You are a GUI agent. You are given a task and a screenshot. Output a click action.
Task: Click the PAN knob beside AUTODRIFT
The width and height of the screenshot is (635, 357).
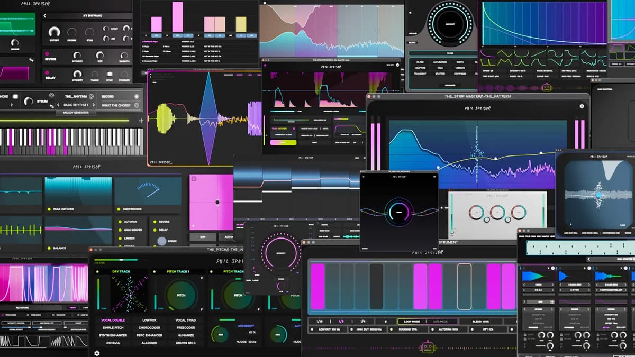(221, 335)
